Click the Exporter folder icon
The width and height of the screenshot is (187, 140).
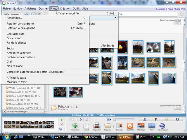pos(108,126)
